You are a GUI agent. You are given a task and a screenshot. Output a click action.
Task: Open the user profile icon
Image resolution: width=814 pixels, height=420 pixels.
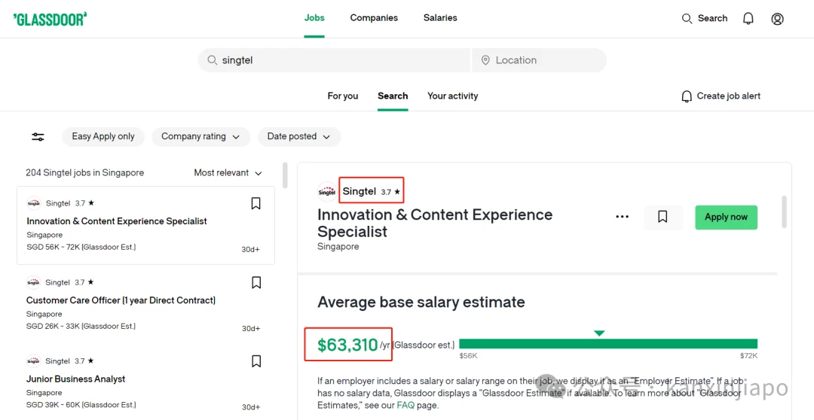tap(777, 19)
